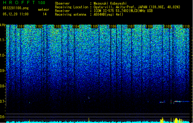The image size is (193, 123).
Task: Click the meteor echo blip near 1105
Action: [x=89, y=98]
